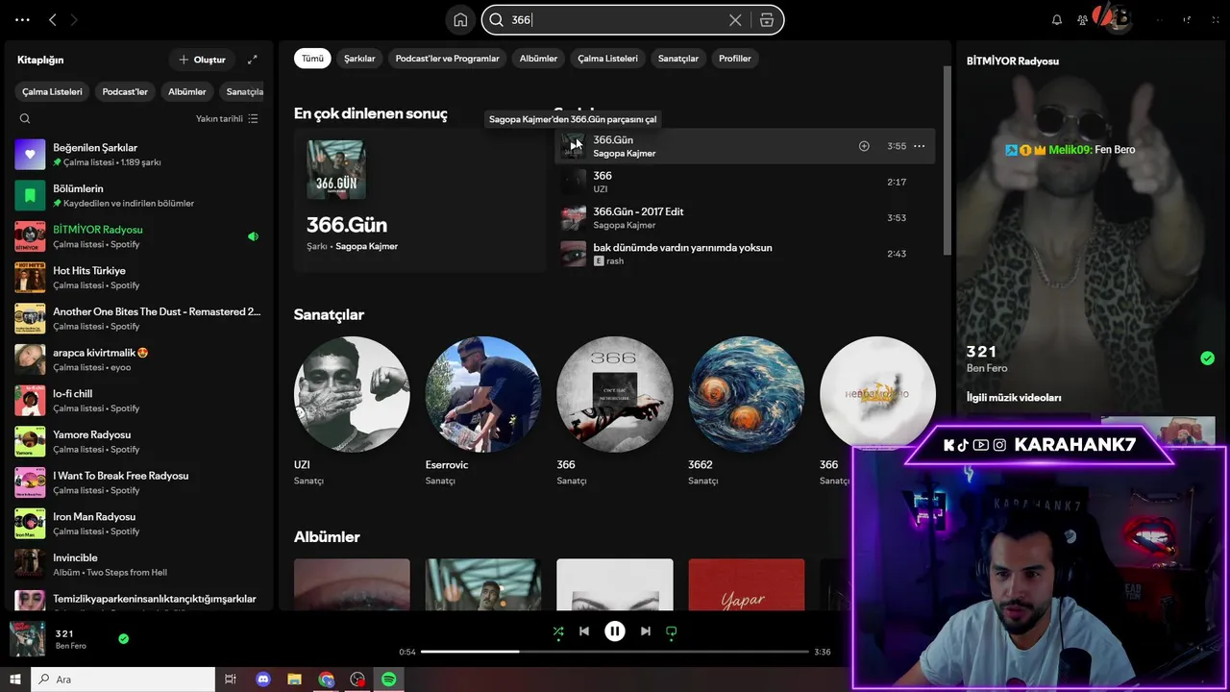Open the friend activity icon
1230x692 pixels.
pos(1083,19)
